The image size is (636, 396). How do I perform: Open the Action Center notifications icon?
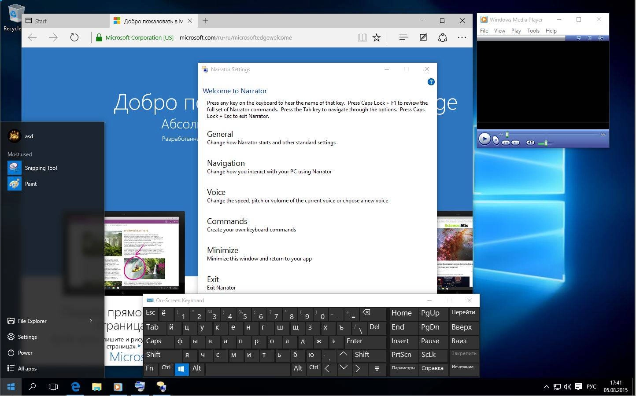click(x=578, y=387)
